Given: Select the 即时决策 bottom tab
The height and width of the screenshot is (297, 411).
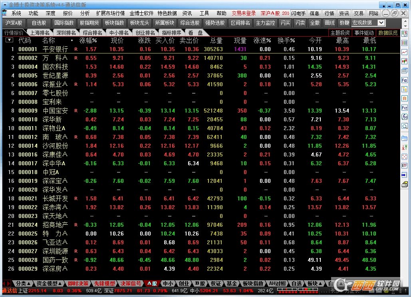Looking at the screenshot, I should click(78, 283).
